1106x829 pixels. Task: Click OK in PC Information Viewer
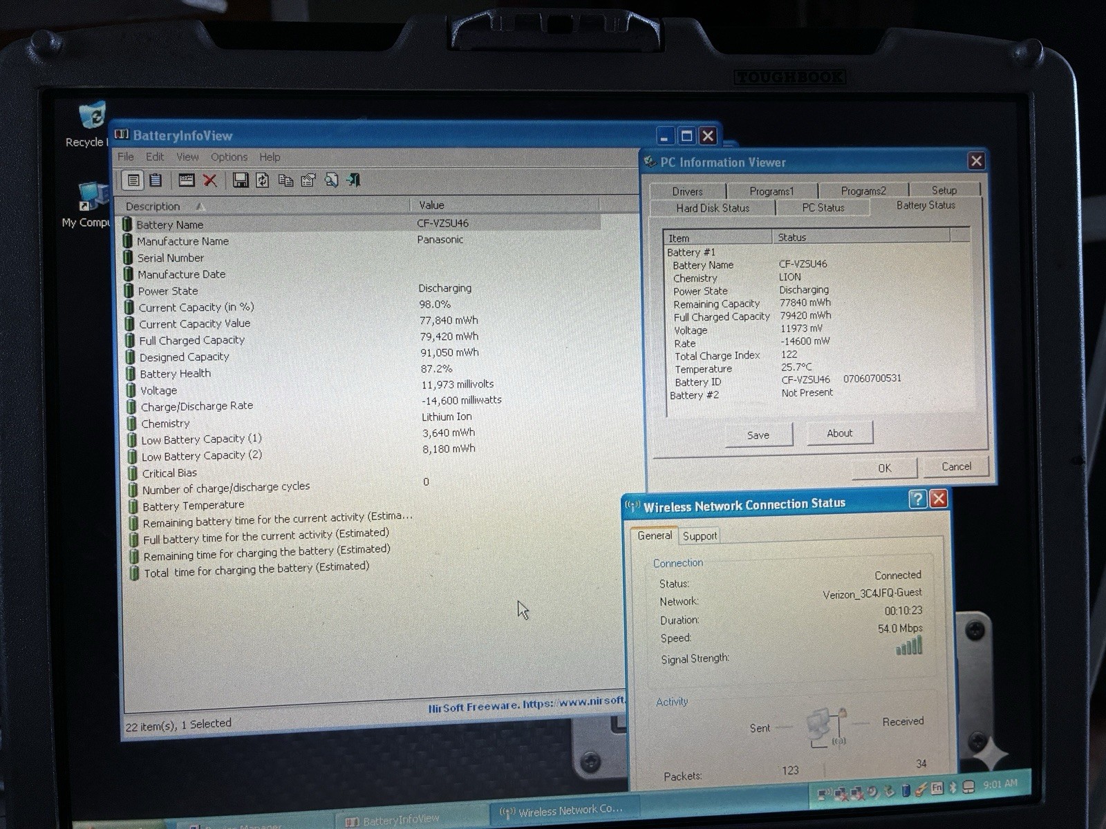pyautogui.click(x=885, y=468)
